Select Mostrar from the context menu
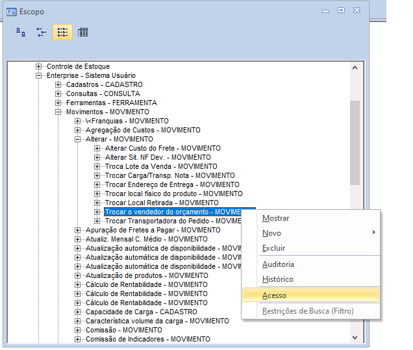This screenshot has height=350, width=413. coord(275,218)
